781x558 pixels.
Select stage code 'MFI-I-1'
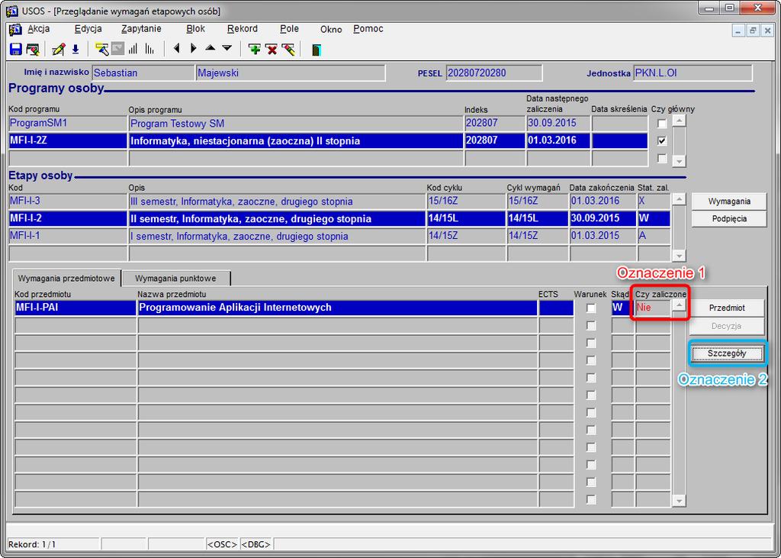68,236
